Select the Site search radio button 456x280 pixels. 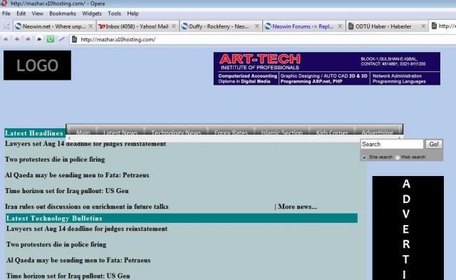(364, 157)
